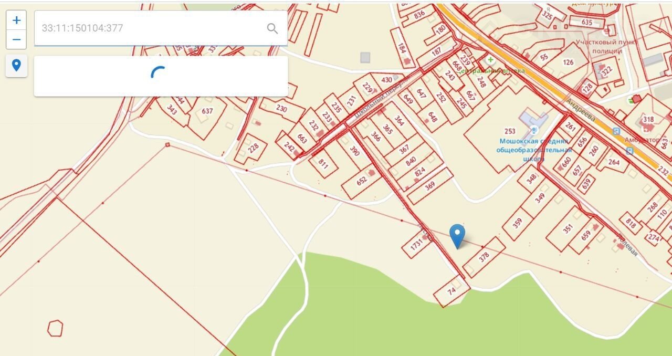
Task: Select parcel 637 on the map
Action: (207, 111)
